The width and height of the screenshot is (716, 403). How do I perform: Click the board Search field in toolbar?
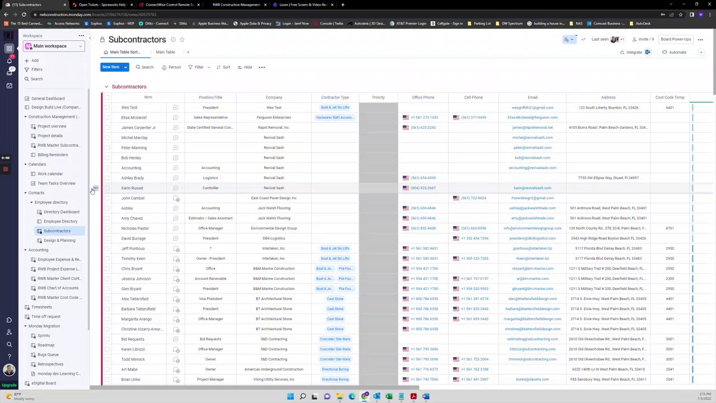pos(144,67)
